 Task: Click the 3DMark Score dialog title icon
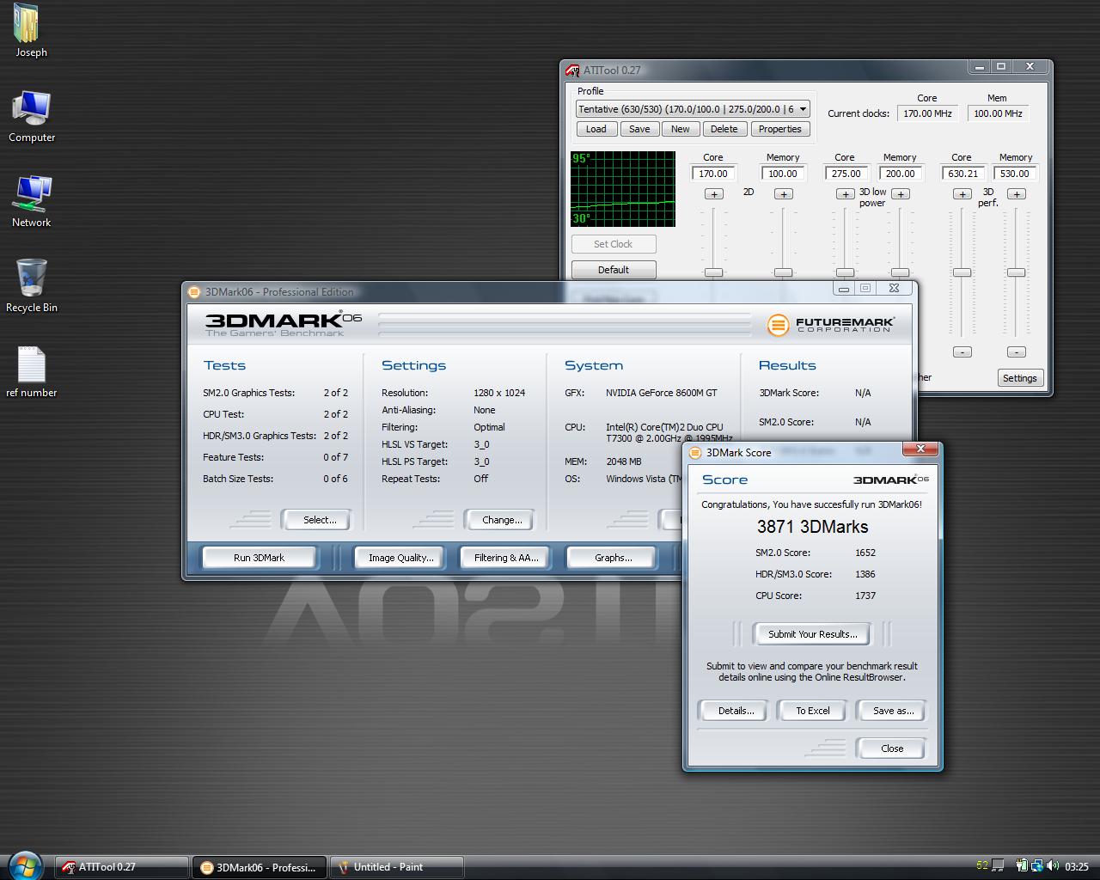click(695, 453)
